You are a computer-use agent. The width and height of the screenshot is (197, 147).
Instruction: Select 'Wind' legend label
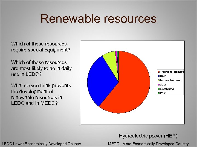pos(163,93)
